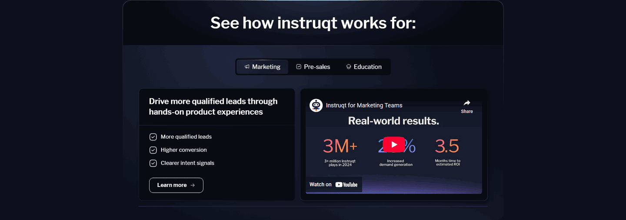Image resolution: width=626 pixels, height=220 pixels.
Task: Click the chart icon in Pre-sales tab
Action: [x=299, y=67]
